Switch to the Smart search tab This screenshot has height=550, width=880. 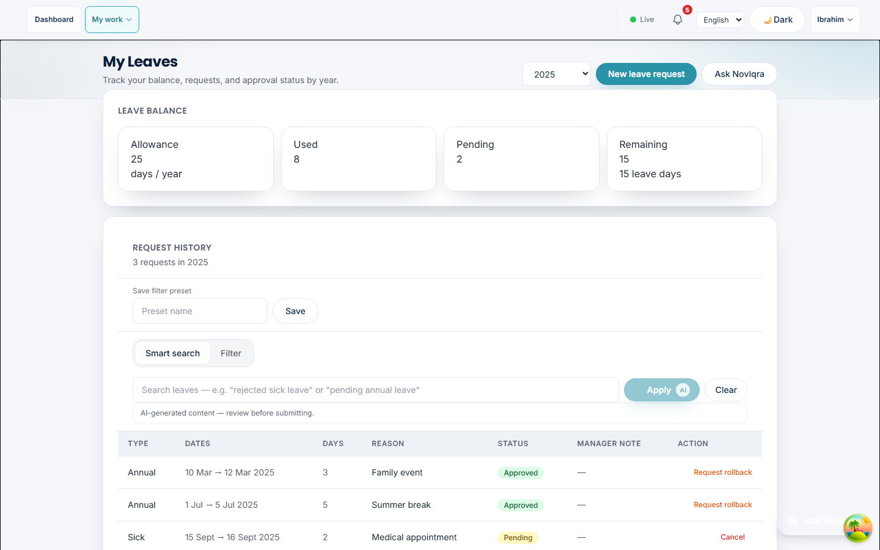[x=172, y=353]
